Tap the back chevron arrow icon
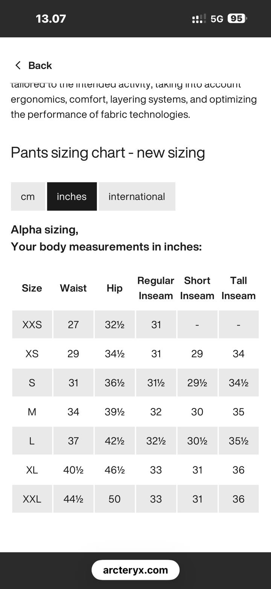The image size is (271, 589). click(18, 65)
